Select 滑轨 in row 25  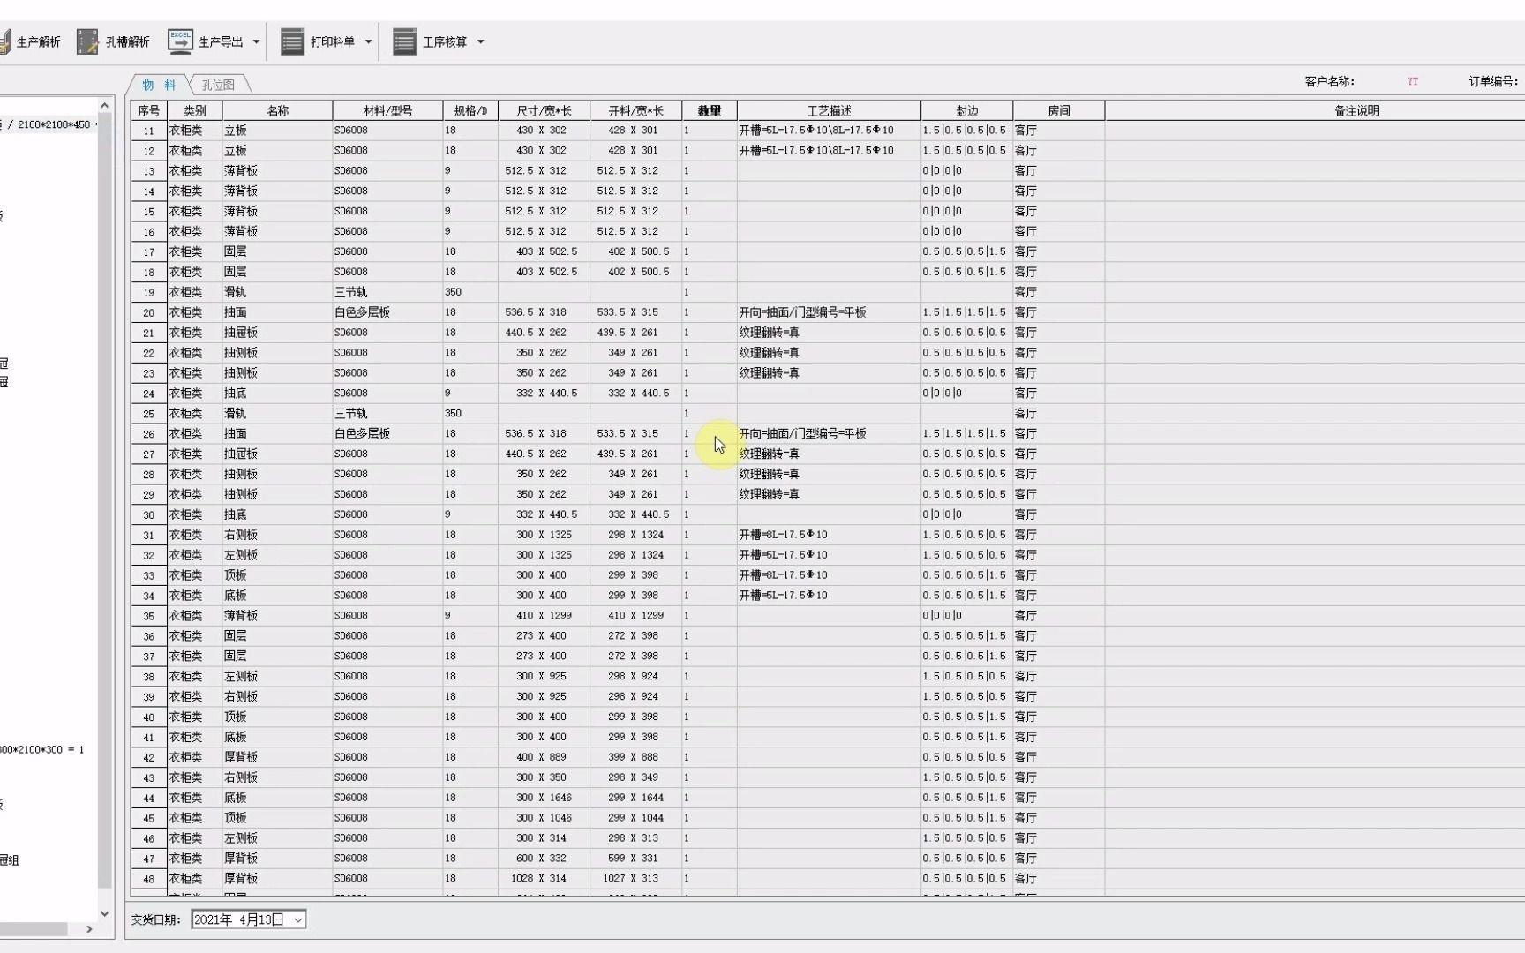click(235, 413)
